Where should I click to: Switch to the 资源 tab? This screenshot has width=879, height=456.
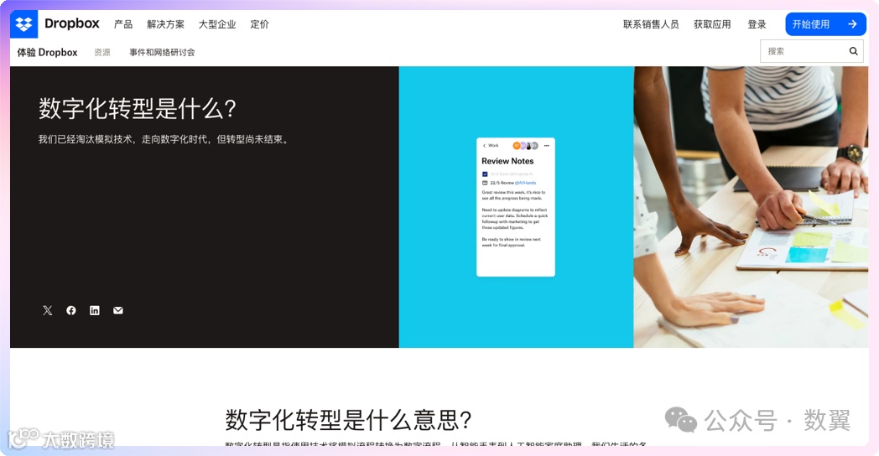coord(102,52)
